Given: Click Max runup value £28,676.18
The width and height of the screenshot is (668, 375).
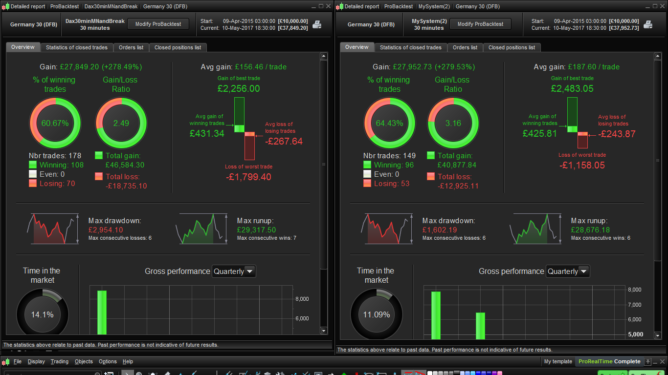Looking at the screenshot, I should 591,230.
